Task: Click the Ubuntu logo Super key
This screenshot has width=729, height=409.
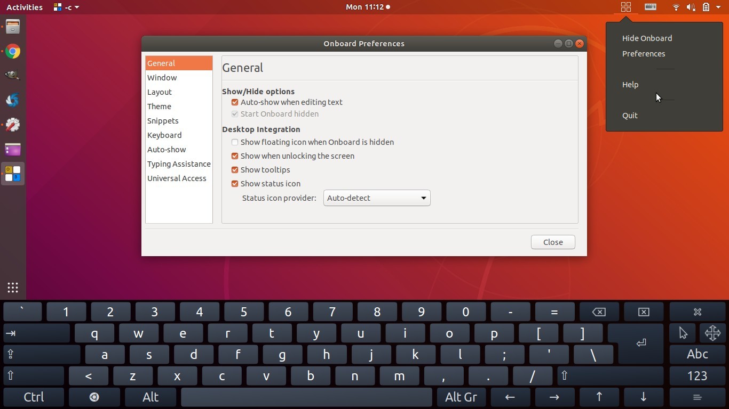Action: 94,397
